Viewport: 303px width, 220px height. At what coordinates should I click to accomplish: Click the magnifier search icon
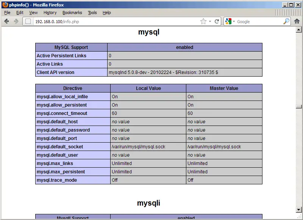tap(286, 21)
